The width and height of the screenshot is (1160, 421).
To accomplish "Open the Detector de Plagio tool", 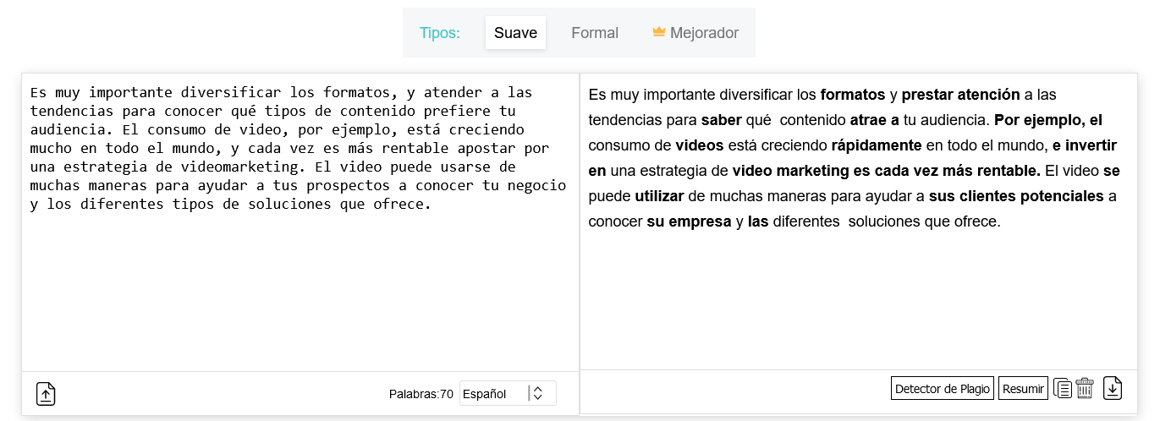I will tap(942, 389).
